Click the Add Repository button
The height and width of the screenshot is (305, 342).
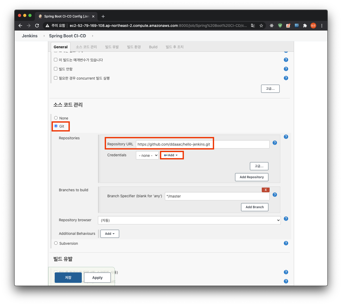click(x=252, y=177)
